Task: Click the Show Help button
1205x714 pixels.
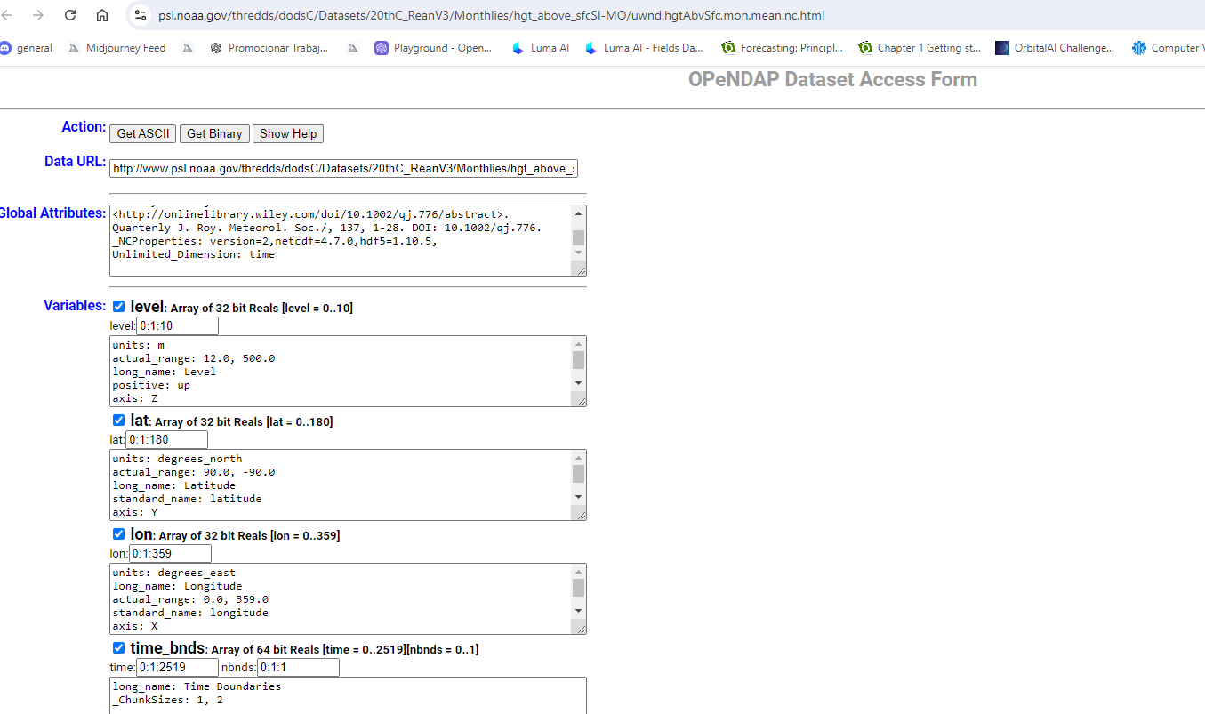Action: pyautogui.click(x=288, y=133)
